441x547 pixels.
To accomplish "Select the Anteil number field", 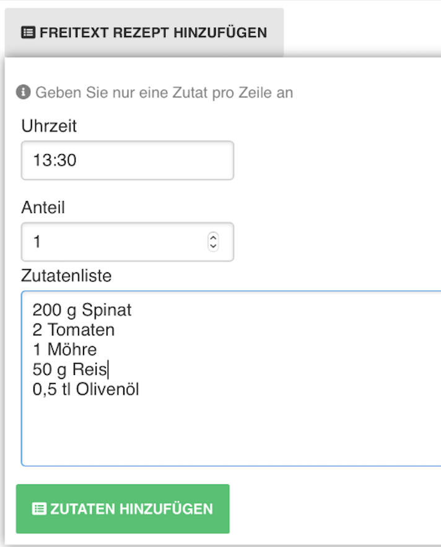I will tap(111, 241).
